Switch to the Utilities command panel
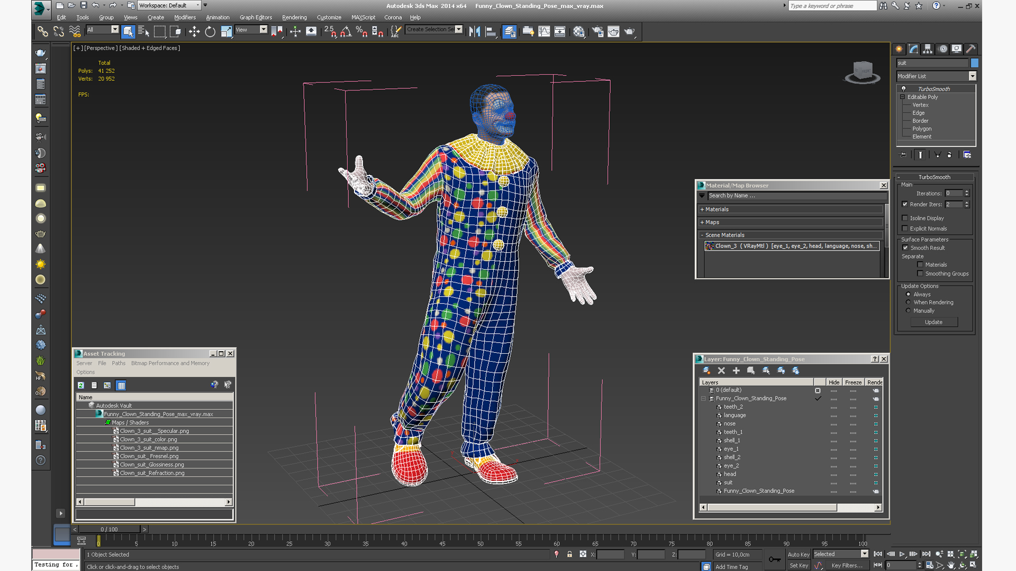 [x=971, y=49]
